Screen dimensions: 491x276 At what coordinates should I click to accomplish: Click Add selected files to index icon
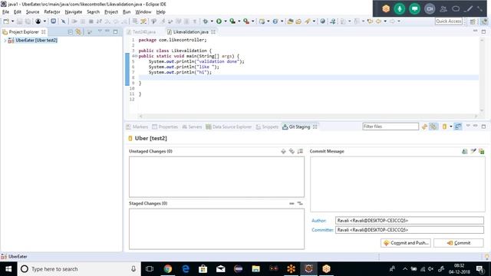click(283, 151)
